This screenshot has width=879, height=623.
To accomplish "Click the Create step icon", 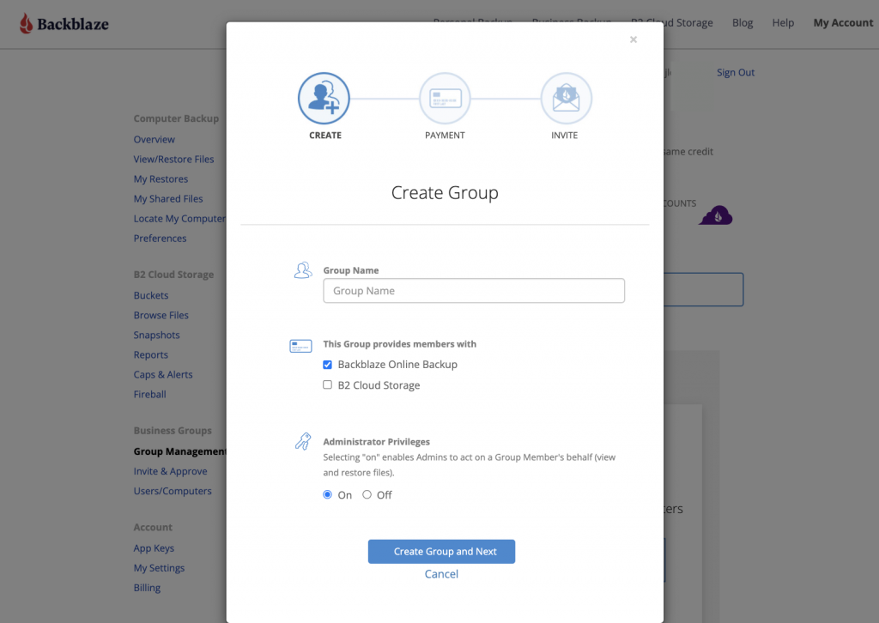I will coord(324,99).
